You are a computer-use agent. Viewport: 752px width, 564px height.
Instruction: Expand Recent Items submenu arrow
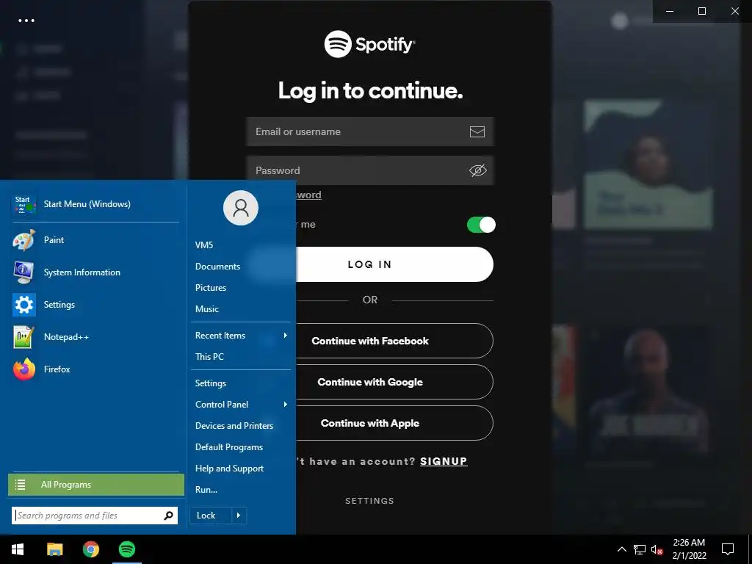[286, 335]
